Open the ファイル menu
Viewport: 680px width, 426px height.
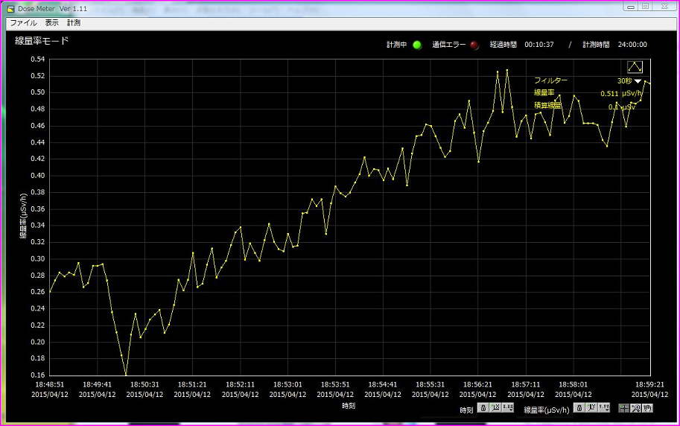pos(24,23)
